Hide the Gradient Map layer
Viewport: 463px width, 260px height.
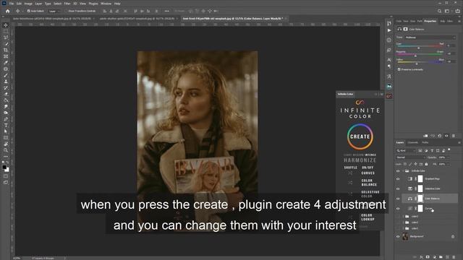pos(398,179)
